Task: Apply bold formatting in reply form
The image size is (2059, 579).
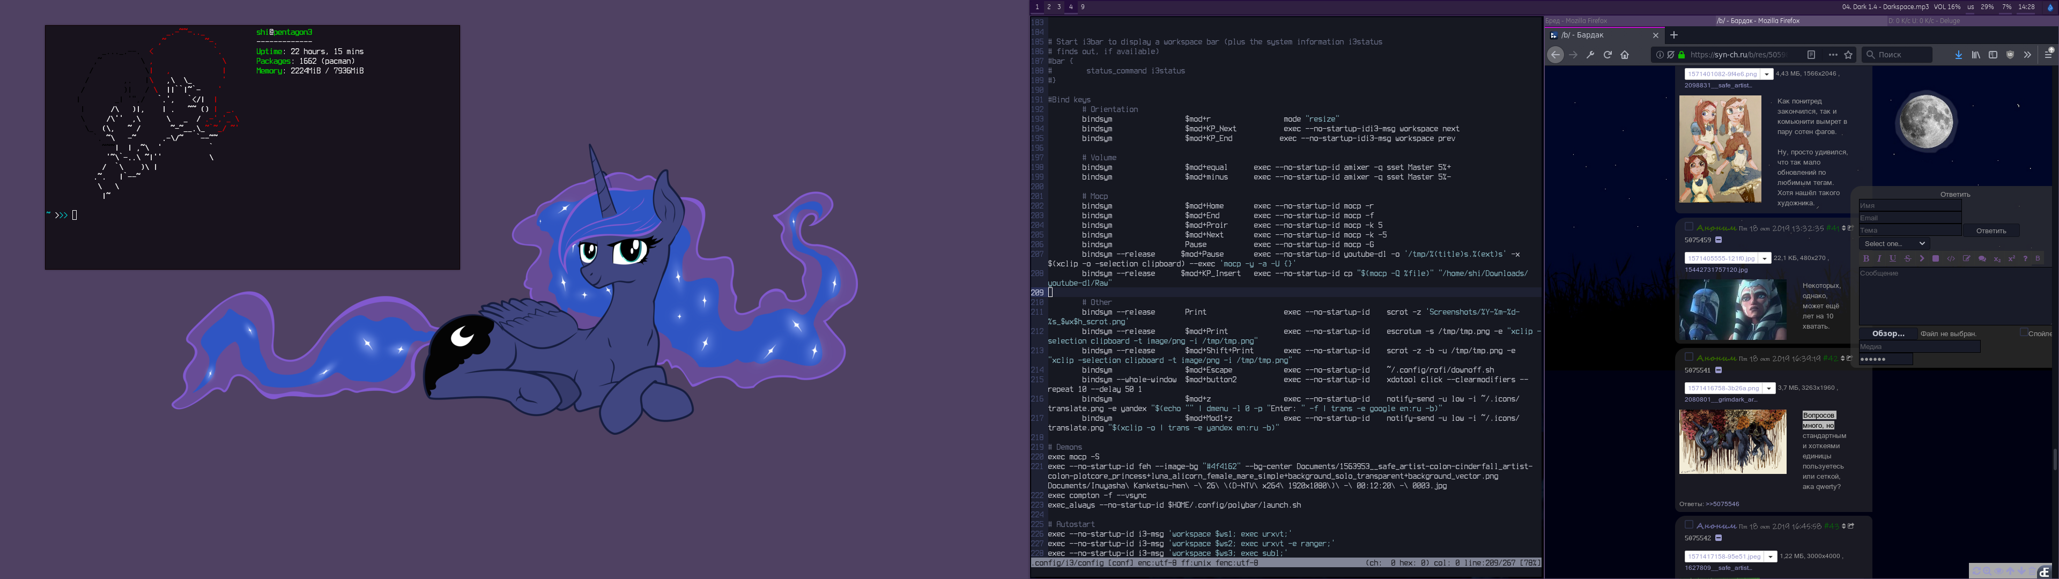Action: (x=1867, y=258)
